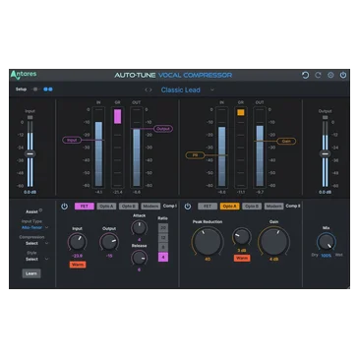Expand the Compression Select dropdown

tap(36, 243)
